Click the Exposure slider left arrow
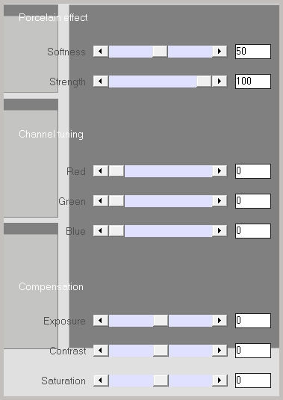 point(101,321)
